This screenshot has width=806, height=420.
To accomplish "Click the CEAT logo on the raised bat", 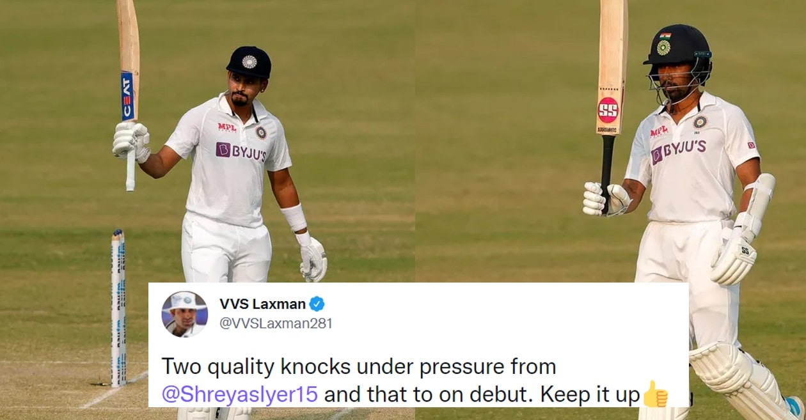I will point(127,96).
